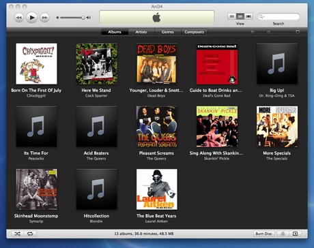The width and height of the screenshot is (314, 248).
Task: Select the Artists tab
Action: [141, 32]
